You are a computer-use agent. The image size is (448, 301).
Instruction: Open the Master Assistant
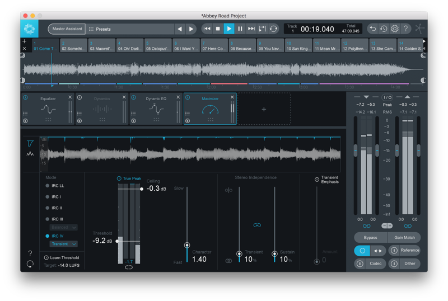(x=67, y=29)
